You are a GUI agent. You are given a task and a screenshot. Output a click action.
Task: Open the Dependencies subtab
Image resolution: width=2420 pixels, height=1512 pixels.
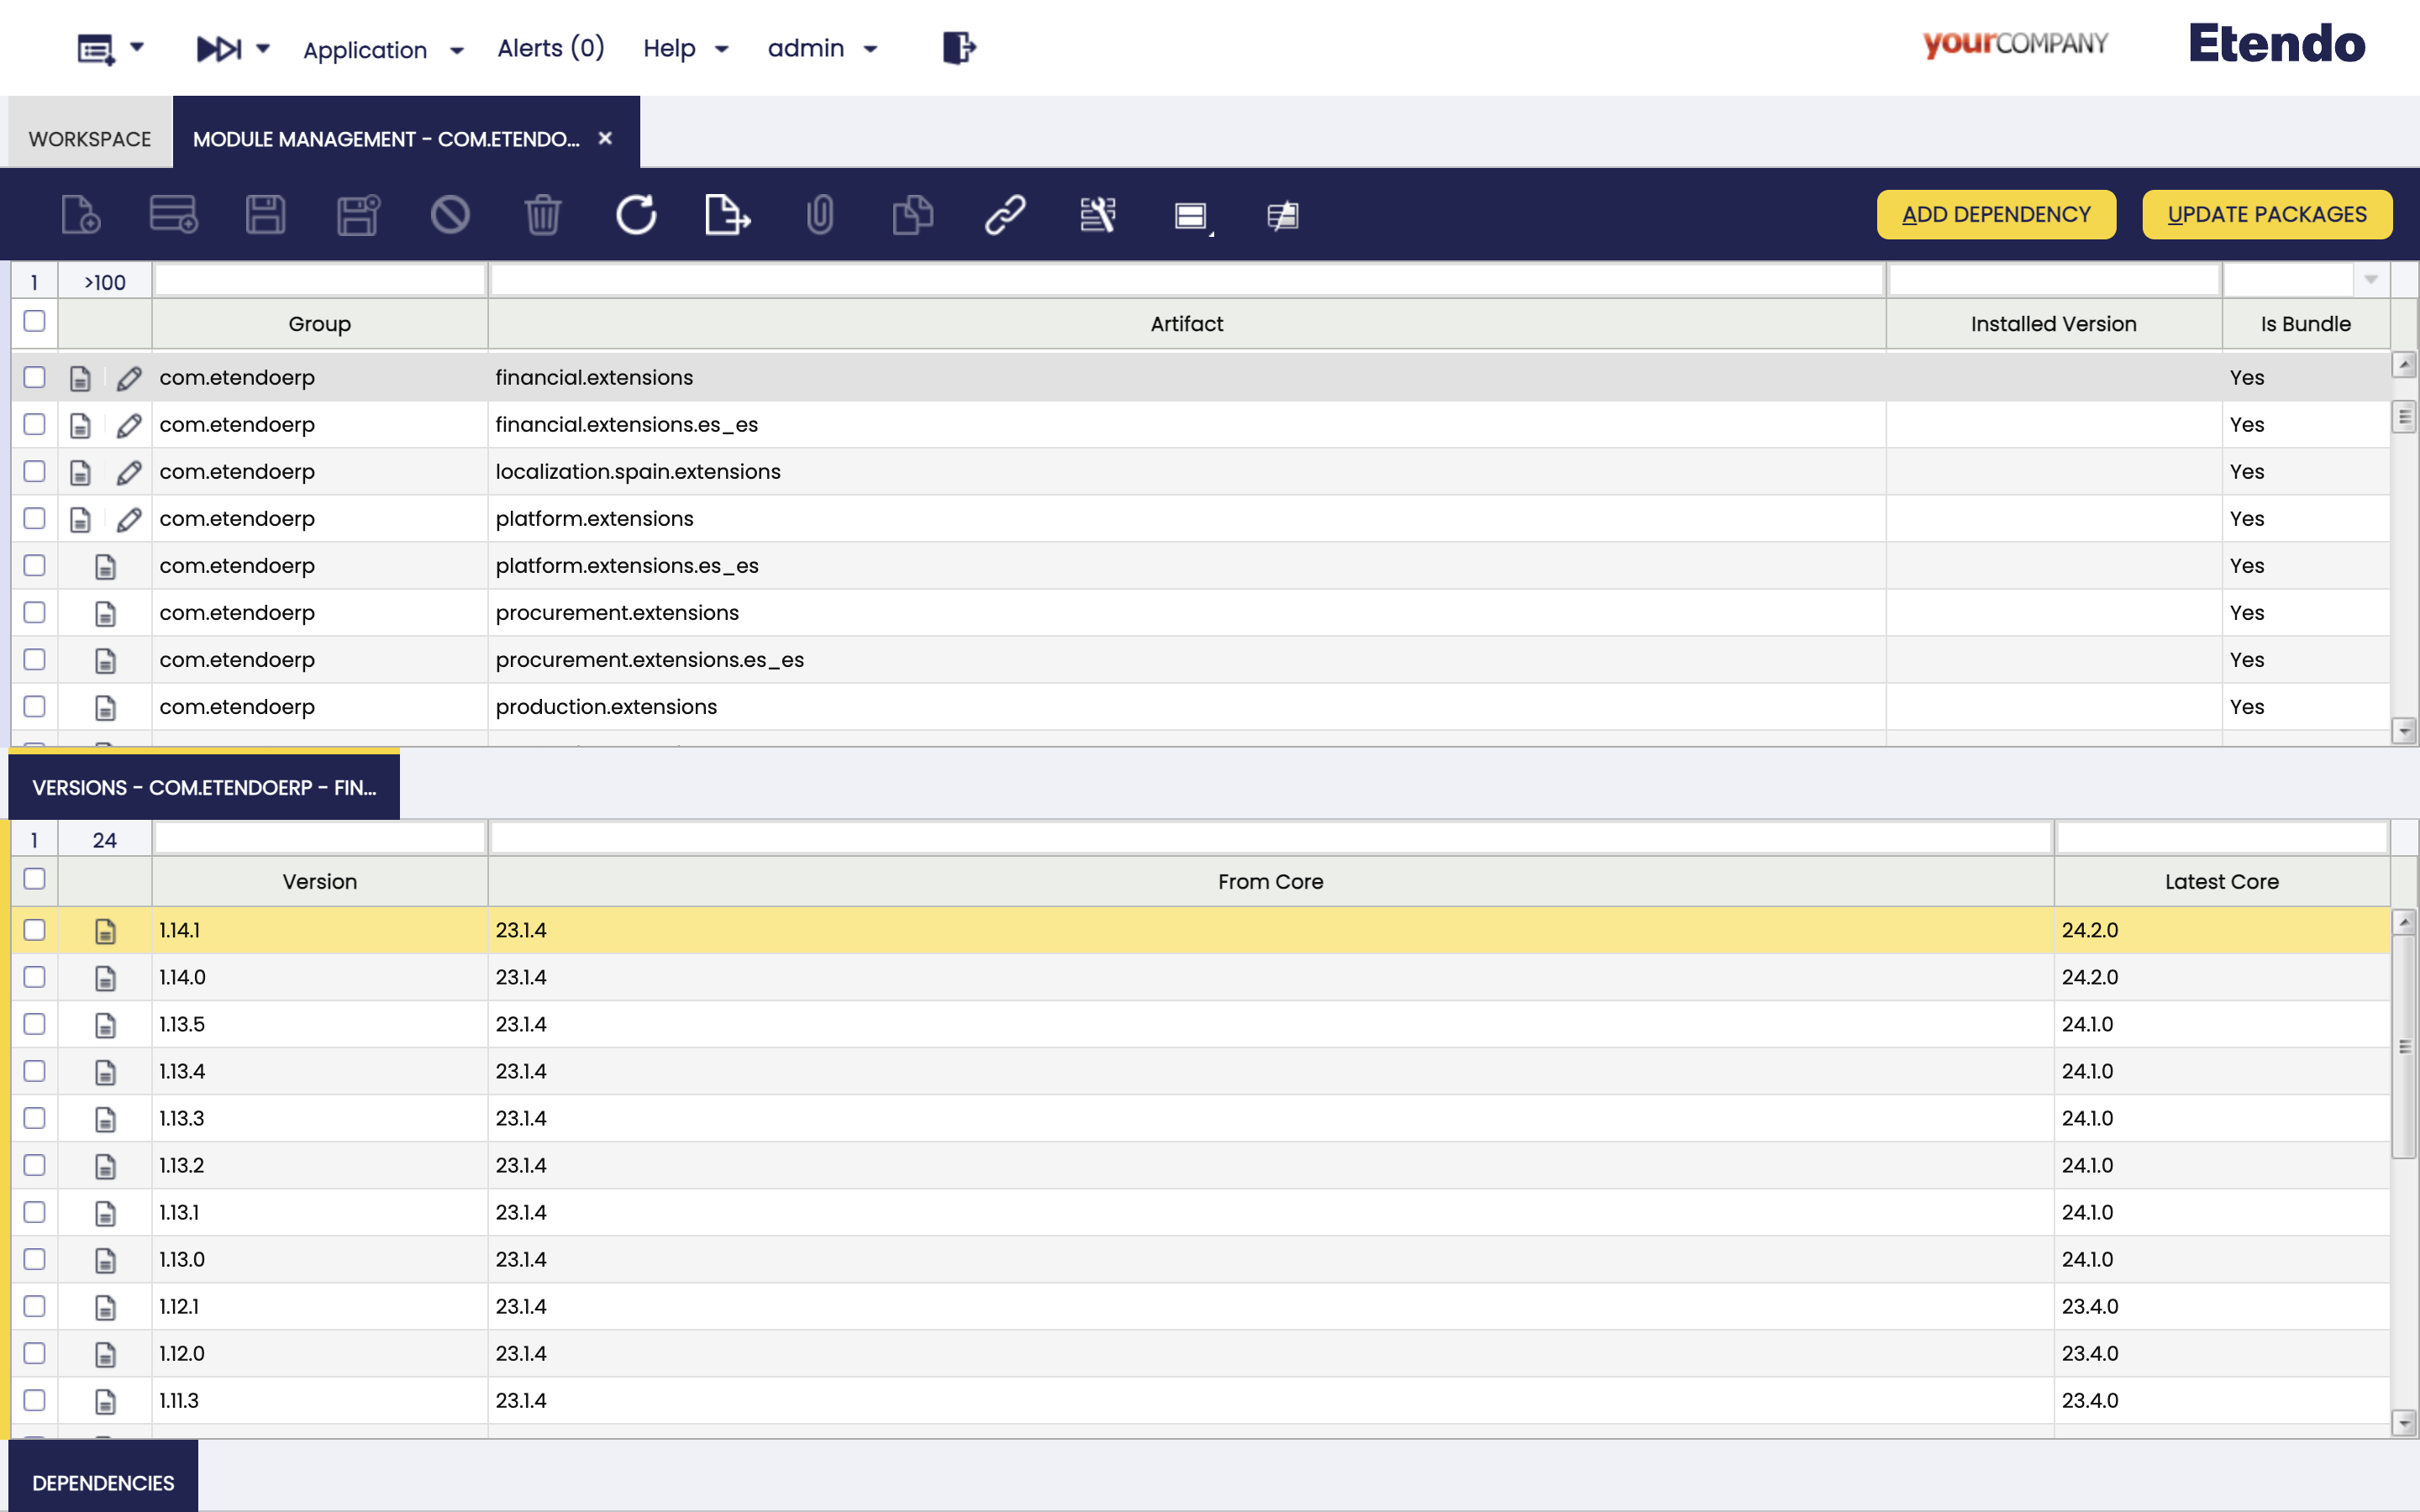click(103, 1483)
